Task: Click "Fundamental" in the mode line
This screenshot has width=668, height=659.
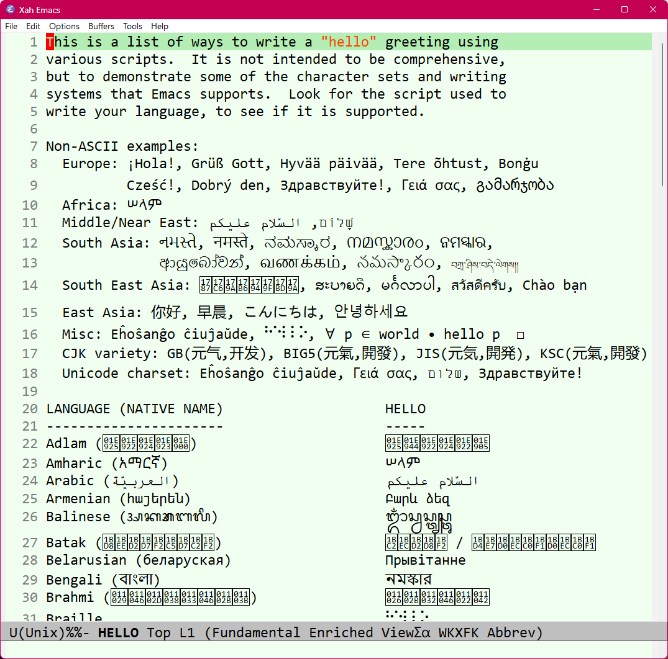Action: (255, 632)
